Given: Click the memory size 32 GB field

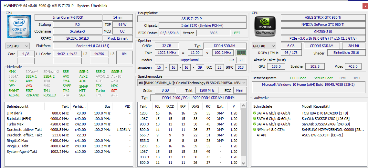Looking at the screenshot, I should (167, 46).
